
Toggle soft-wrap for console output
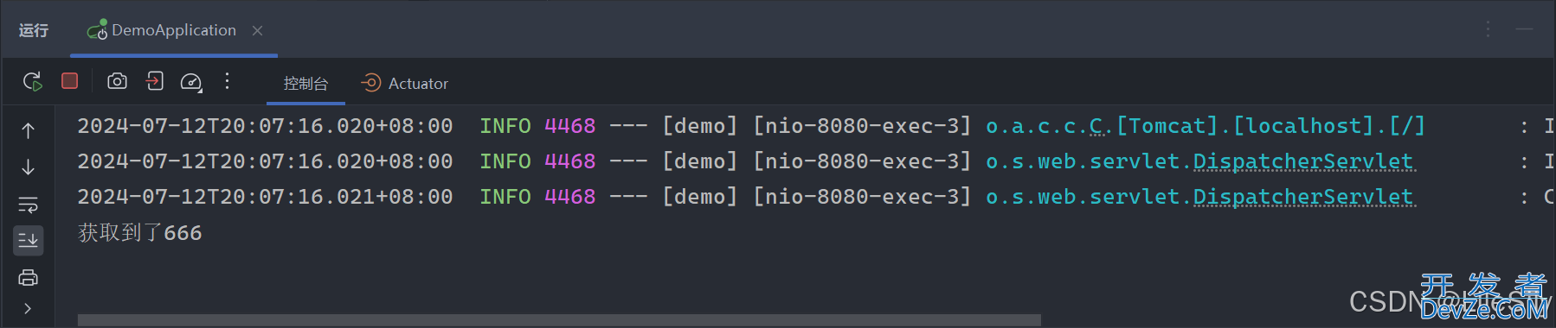click(29, 204)
